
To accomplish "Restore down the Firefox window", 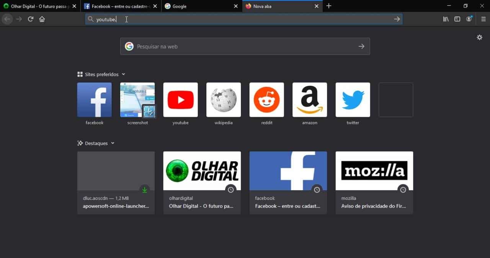I will tap(465, 6).
